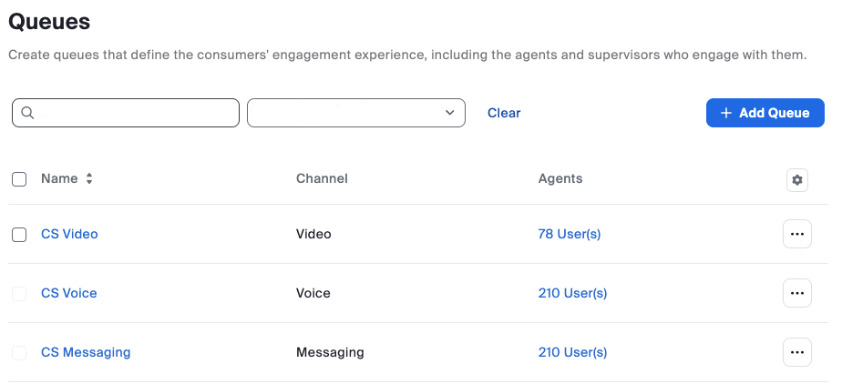
Task: Toggle the select-all queues checkbox
Action: coord(19,179)
